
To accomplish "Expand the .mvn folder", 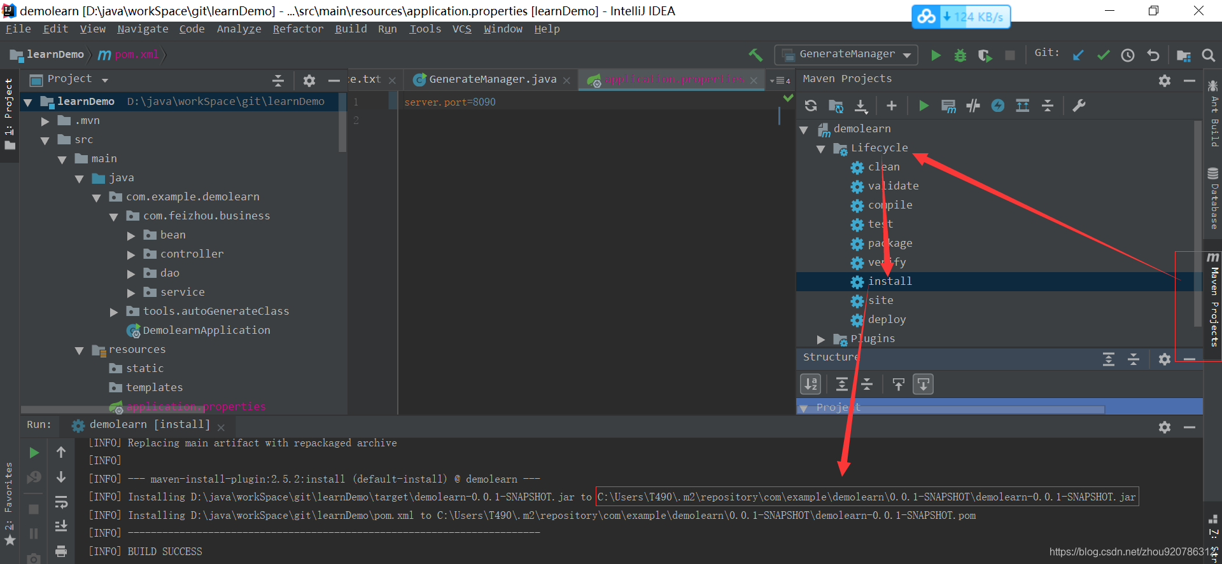I will (x=45, y=121).
